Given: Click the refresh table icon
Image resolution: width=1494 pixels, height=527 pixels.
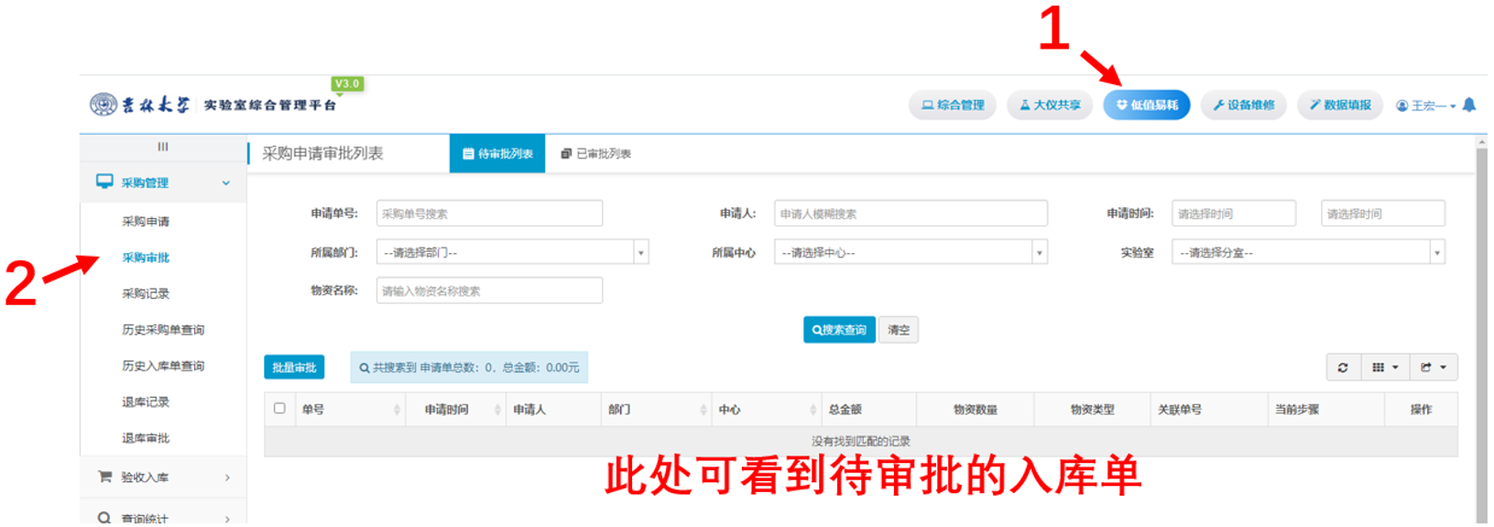Looking at the screenshot, I should (x=1343, y=368).
